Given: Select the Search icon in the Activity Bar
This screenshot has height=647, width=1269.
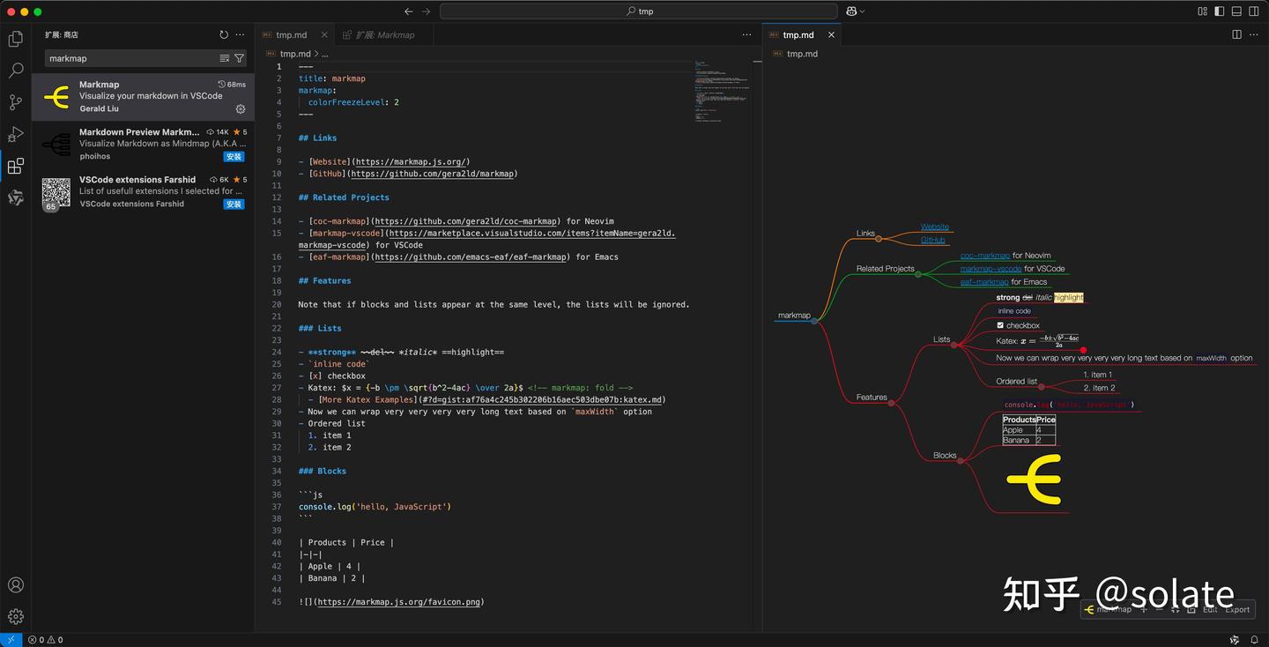Looking at the screenshot, I should (15, 71).
